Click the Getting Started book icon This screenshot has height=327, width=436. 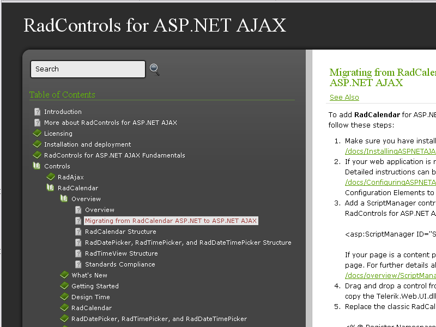(64, 286)
